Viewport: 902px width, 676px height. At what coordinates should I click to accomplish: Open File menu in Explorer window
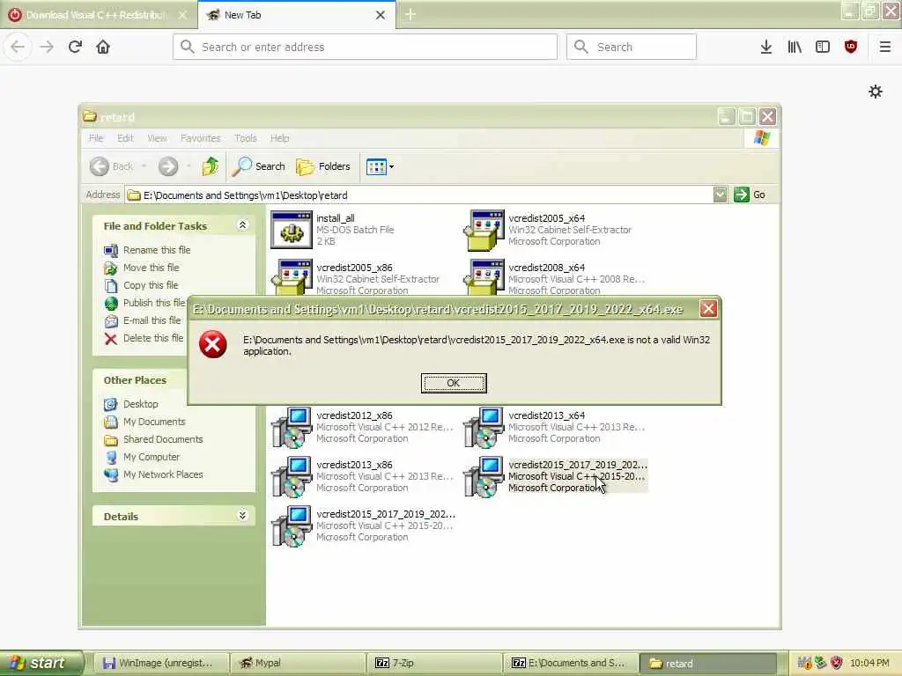tap(96, 138)
